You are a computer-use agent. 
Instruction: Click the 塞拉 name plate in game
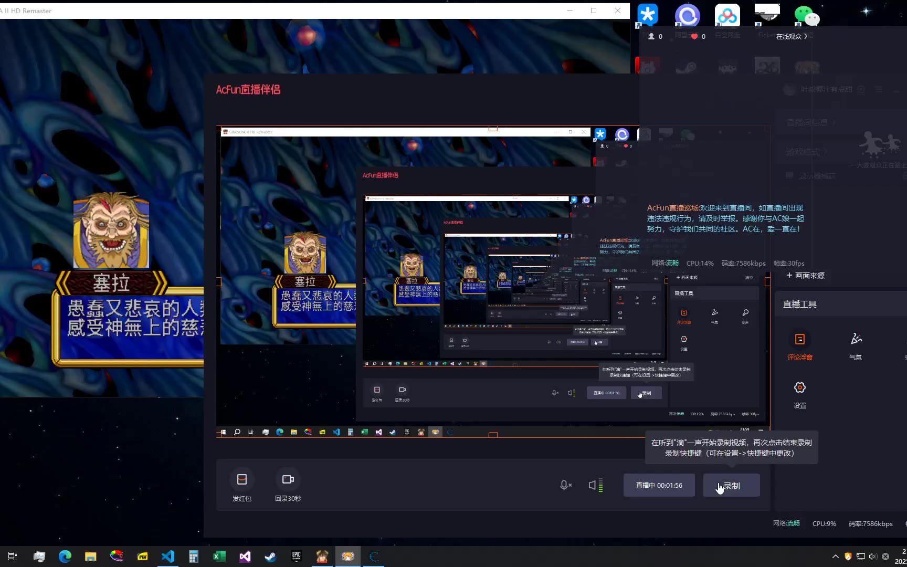(x=111, y=283)
